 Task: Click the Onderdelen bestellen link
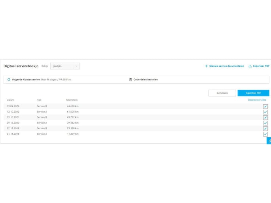pos(145,79)
